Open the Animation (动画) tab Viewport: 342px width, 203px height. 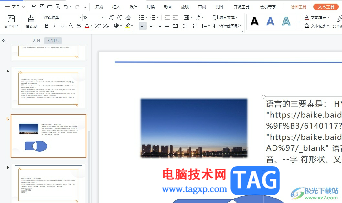coord(168,7)
